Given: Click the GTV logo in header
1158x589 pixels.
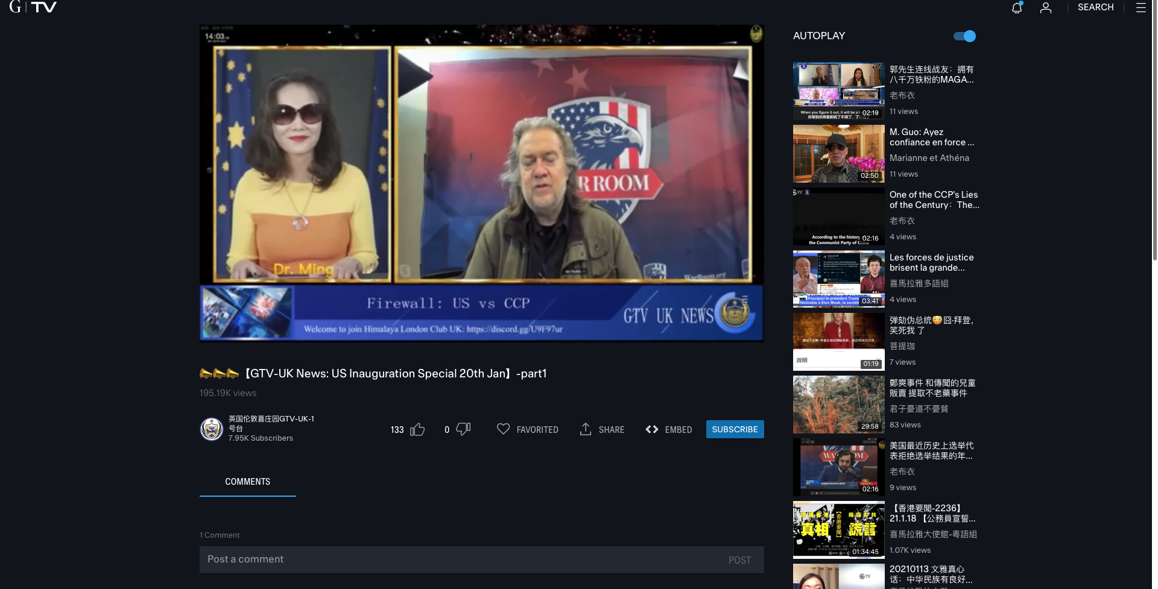Looking at the screenshot, I should point(33,7).
